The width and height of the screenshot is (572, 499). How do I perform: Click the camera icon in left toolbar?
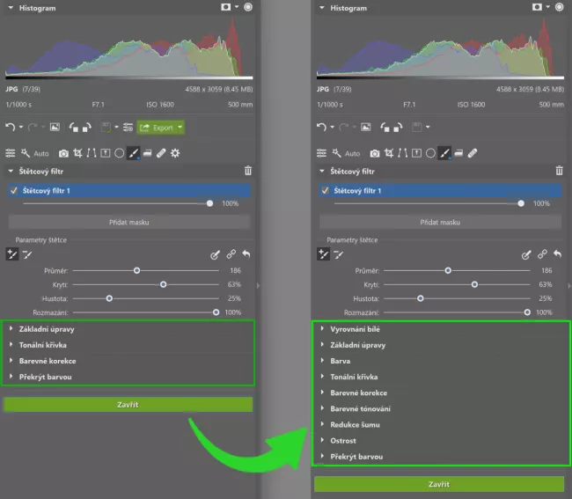64,153
